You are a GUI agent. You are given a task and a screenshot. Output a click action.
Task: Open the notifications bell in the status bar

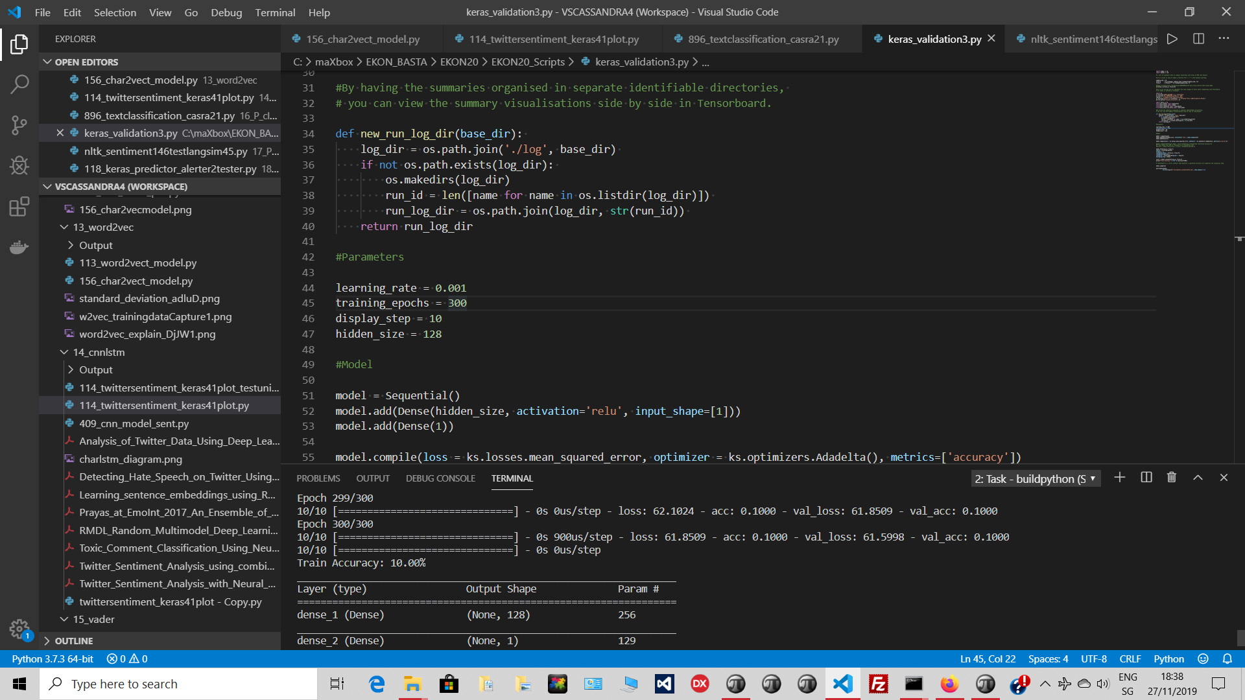click(x=1227, y=659)
